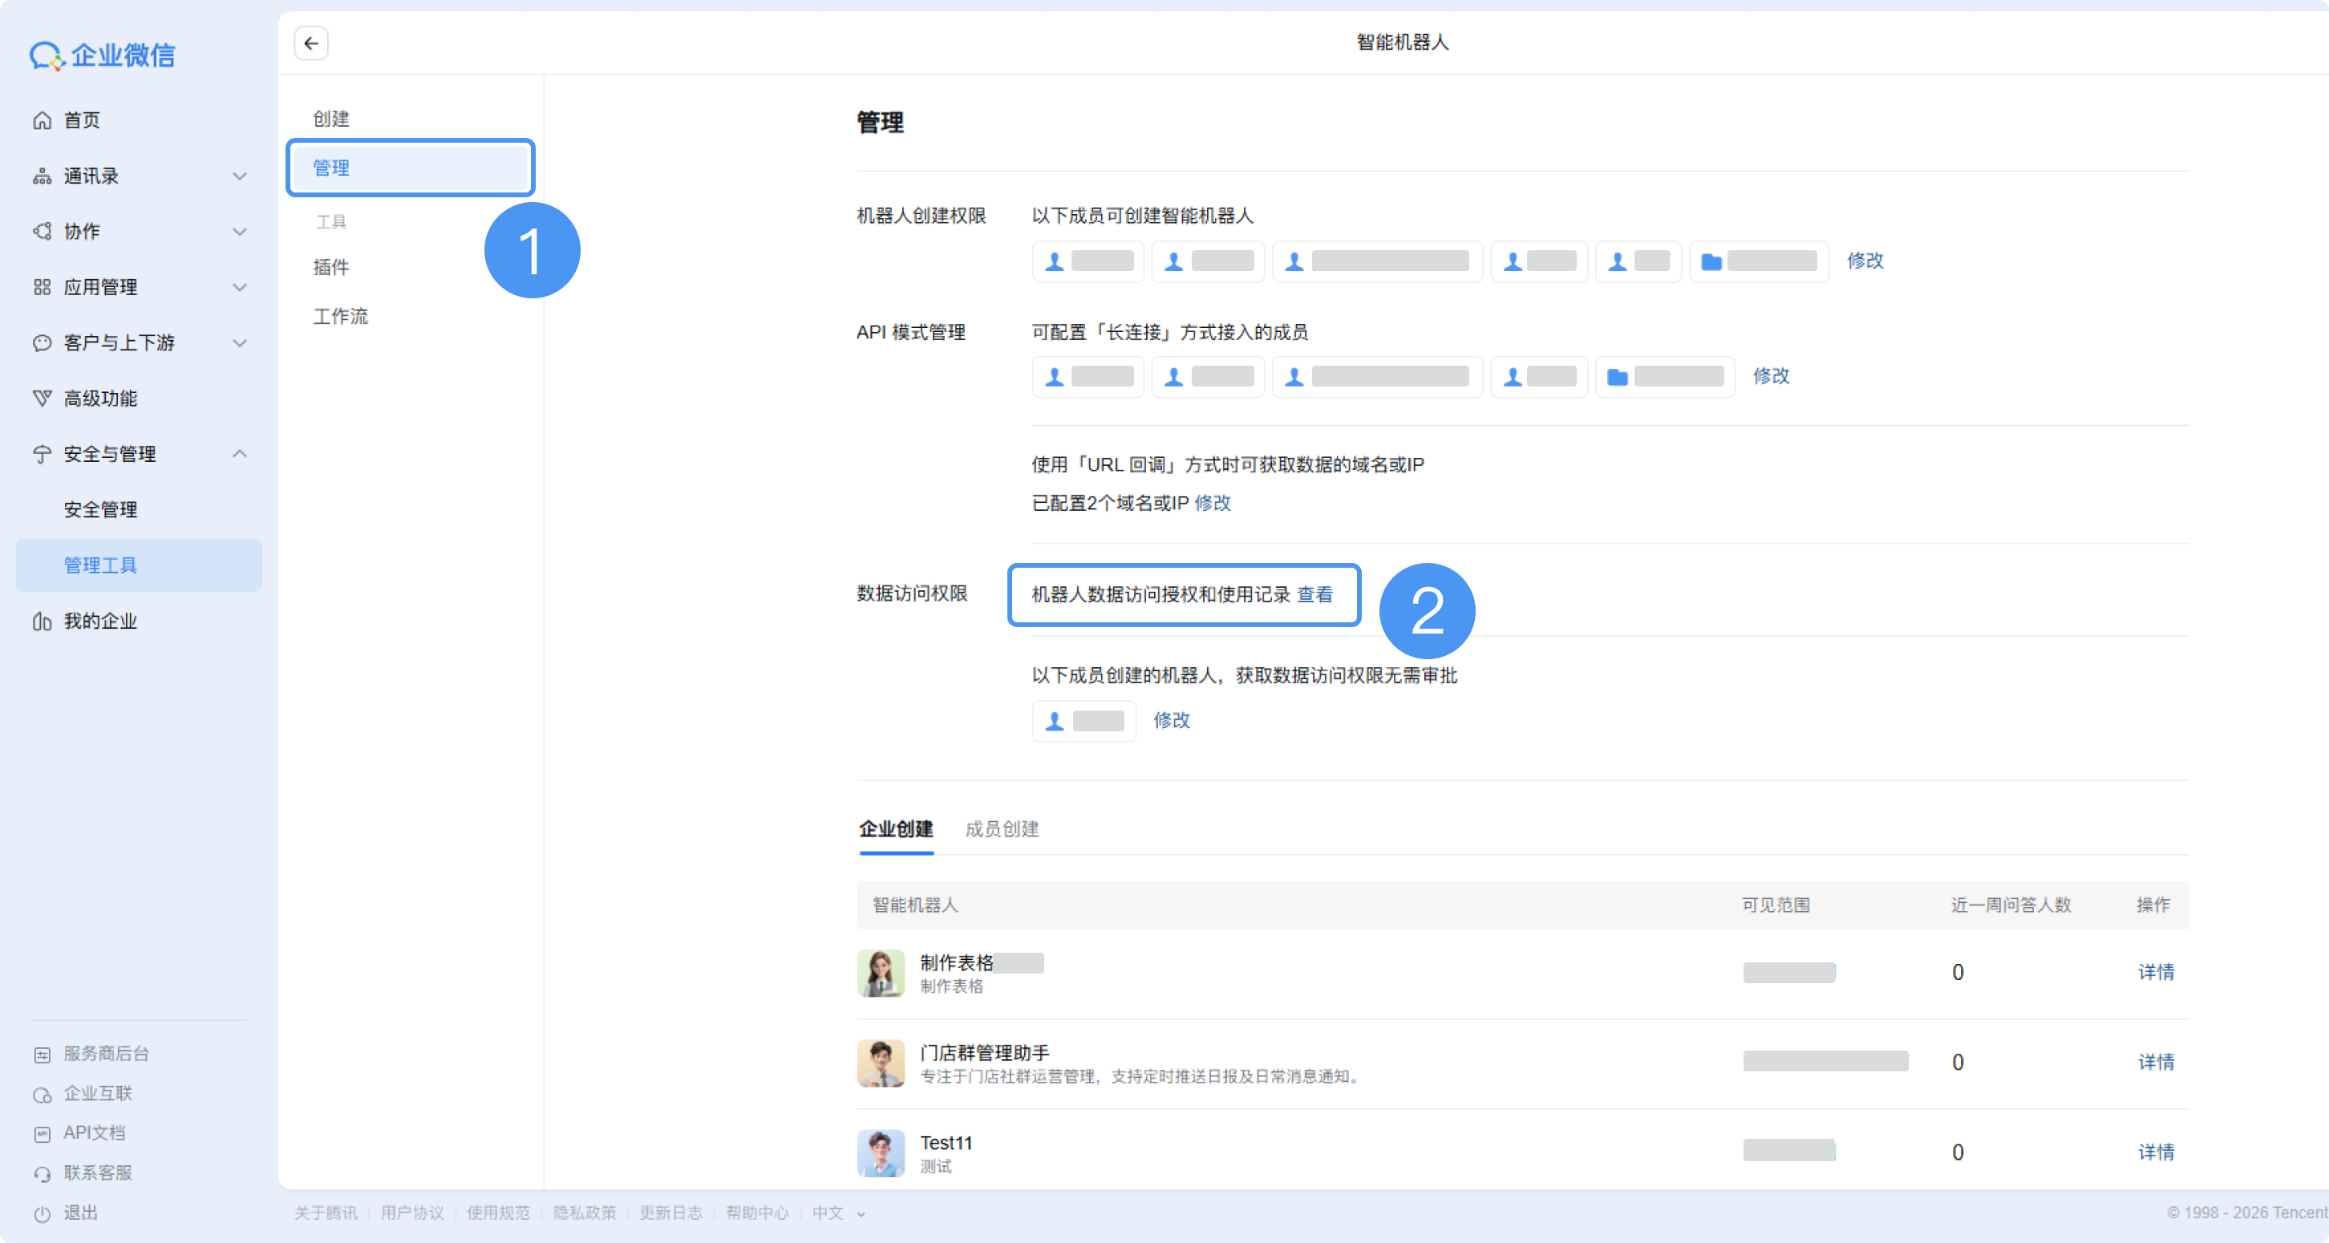Click the 企业互联 icon
This screenshot has height=1243, width=2329.
point(43,1094)
